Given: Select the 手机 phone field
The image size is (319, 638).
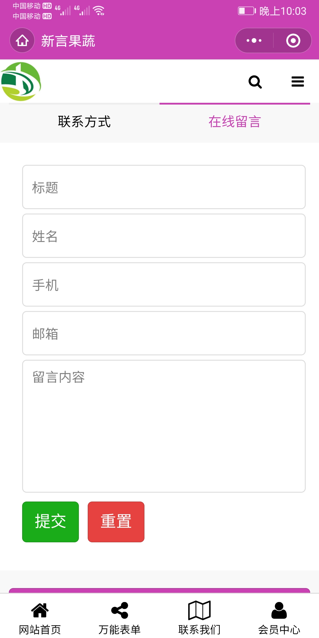Looking at the screenshot, I should click(x=164, y=284).
